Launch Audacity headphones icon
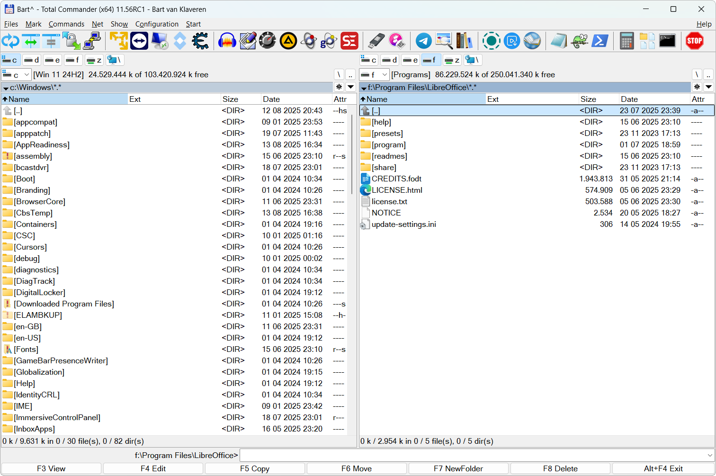This screenshot has width=716, height=476. pyautogui.click(x=227, y=41)
